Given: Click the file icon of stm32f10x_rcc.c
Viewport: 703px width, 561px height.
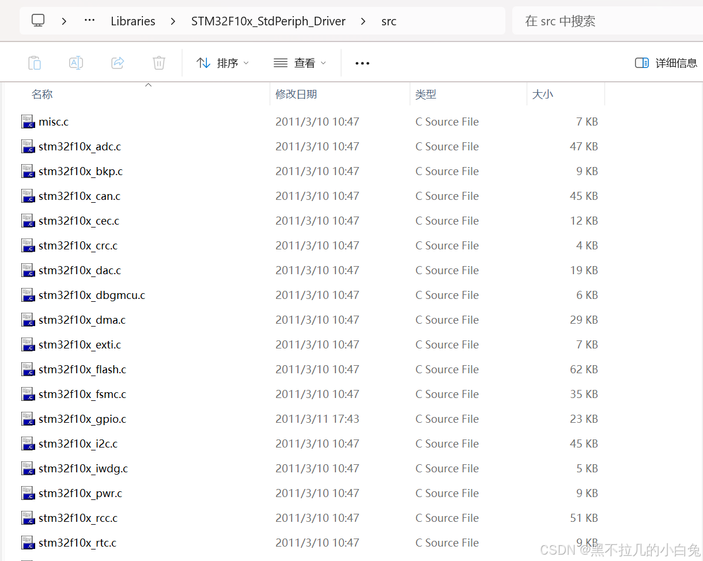Looking at the screenshot, I should (28, 518).
